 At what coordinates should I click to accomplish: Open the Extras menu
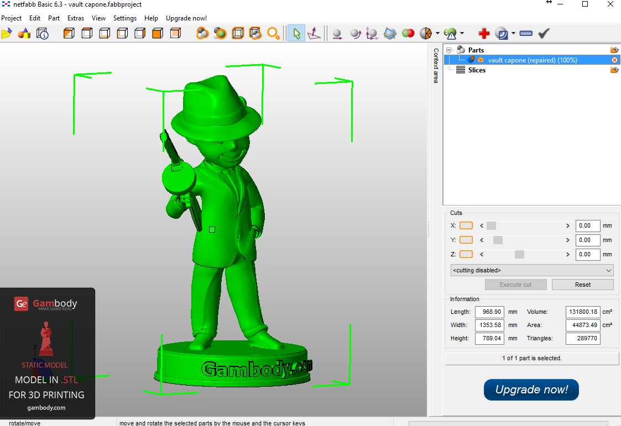(x=76, y=18)
